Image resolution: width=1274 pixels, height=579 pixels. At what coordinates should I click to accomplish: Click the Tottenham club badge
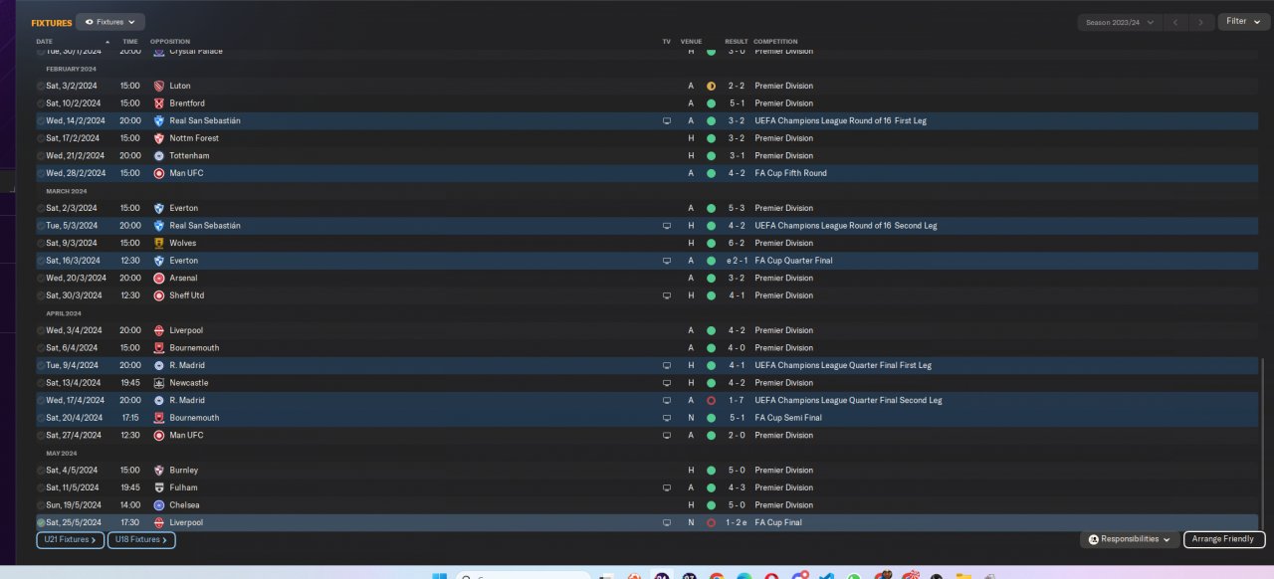(x=159, y=156)
